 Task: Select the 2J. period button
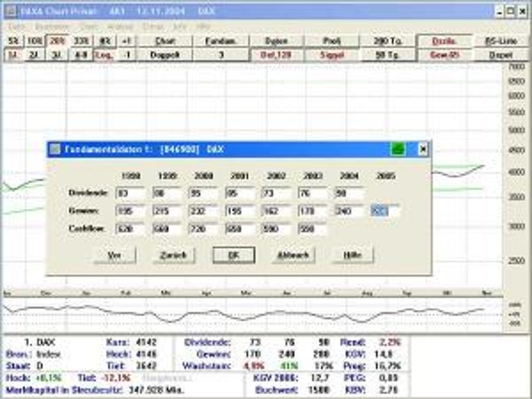coord(34,55)
